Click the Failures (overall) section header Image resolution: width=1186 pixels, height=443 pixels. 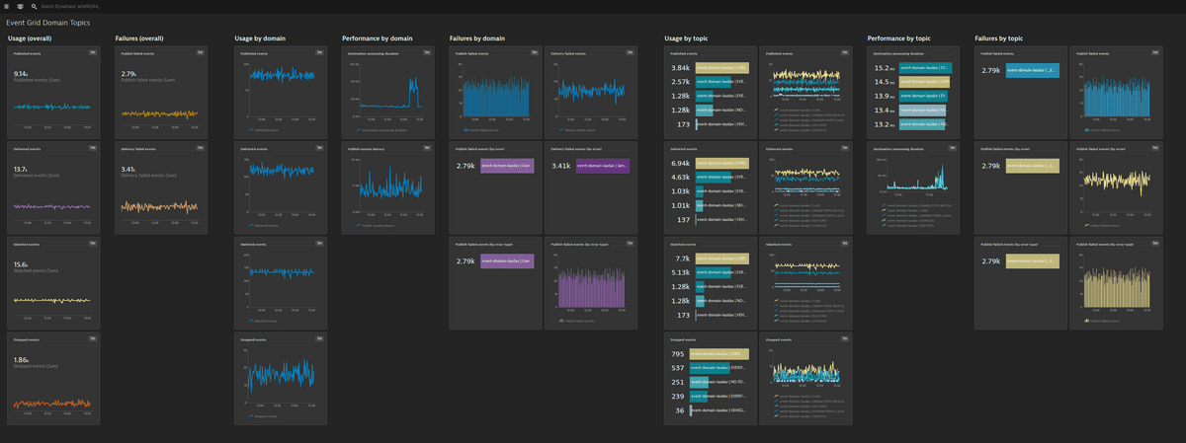(x=137, y=38)
